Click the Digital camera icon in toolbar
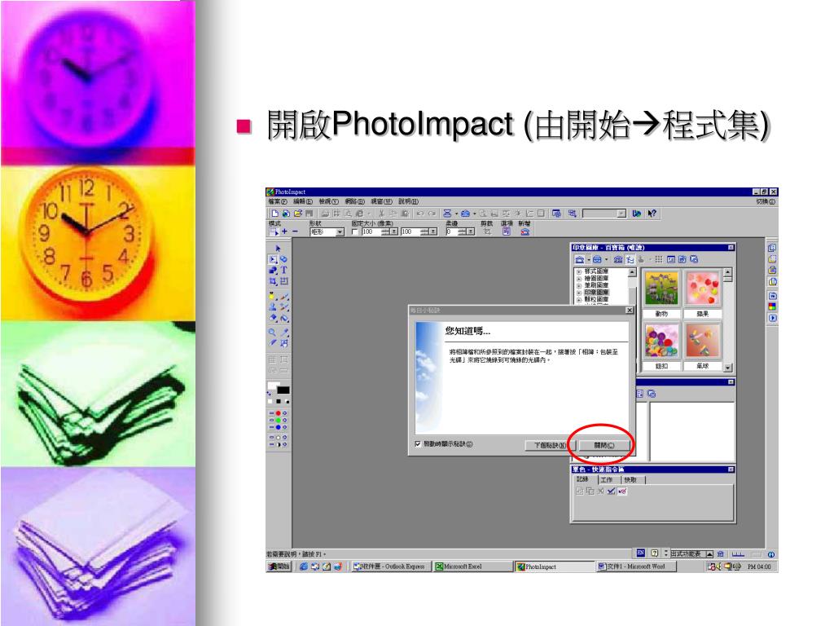Screen dimensions: 834x626 click(465, 214)
